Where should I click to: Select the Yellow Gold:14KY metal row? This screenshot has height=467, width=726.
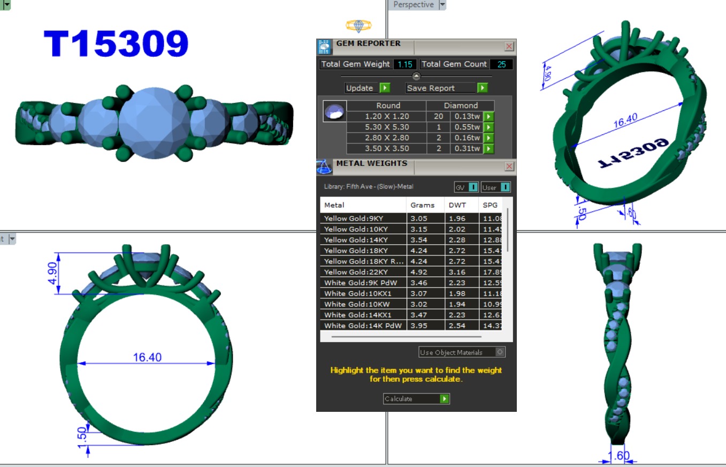coord(363,240)
